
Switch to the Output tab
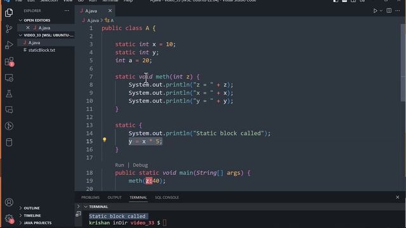(x=114, y=198)
